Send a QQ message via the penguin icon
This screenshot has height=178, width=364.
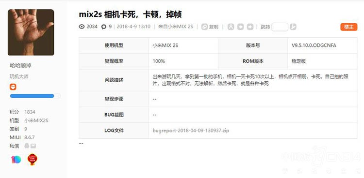[x=27, y=146]
